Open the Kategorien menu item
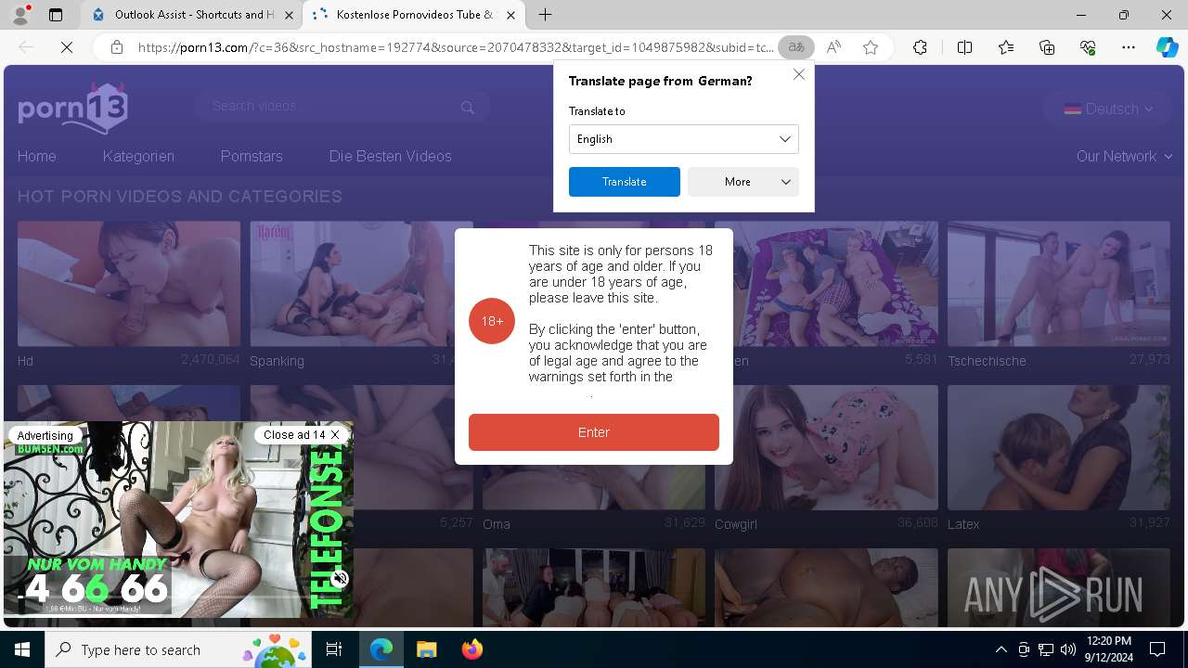The height and width of the screenshot is (668, 1188). pyautogui.click(x=138, y=156)
